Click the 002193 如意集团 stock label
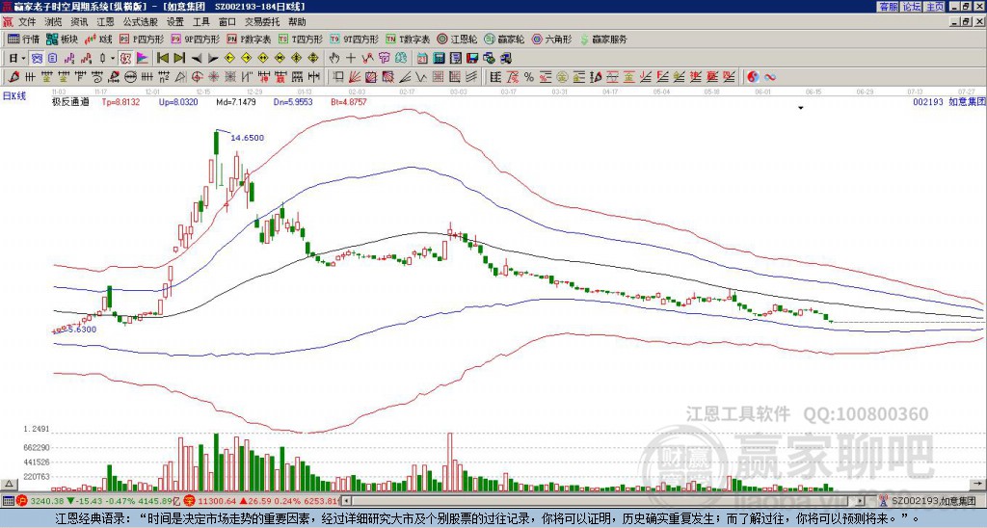This screenshot has height=528, width=987. point(948,101)
